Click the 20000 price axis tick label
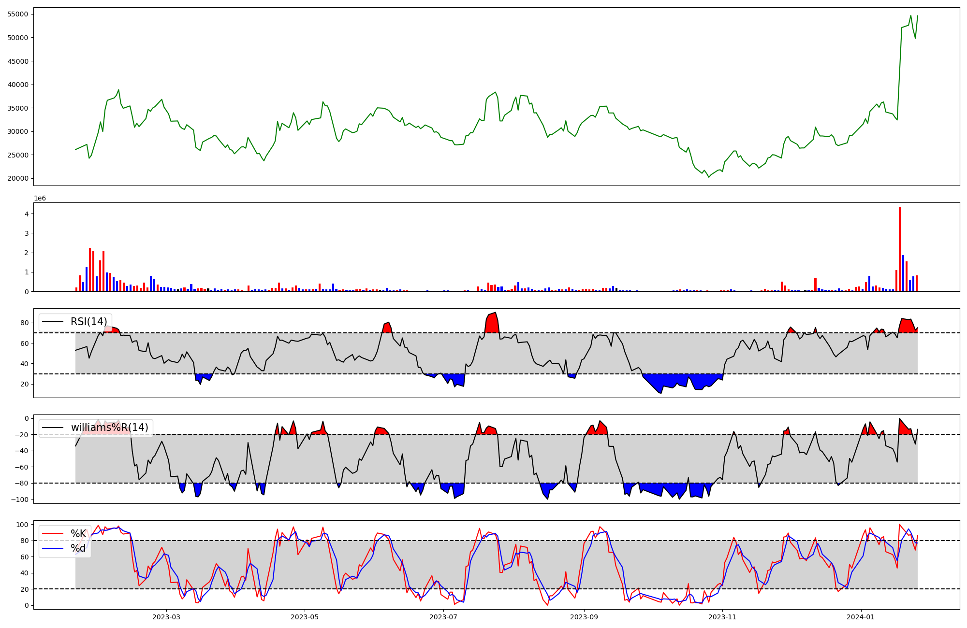 (x=18, y=178)
